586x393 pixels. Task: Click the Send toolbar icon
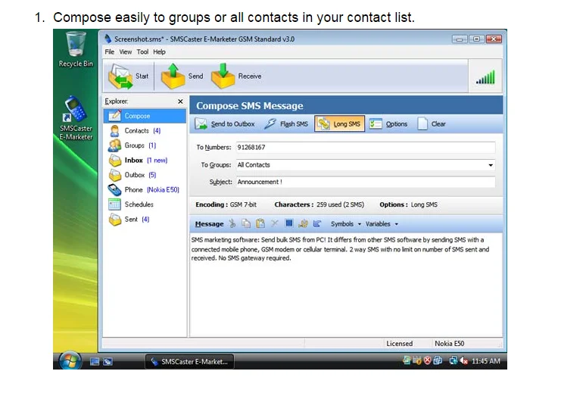173,76
